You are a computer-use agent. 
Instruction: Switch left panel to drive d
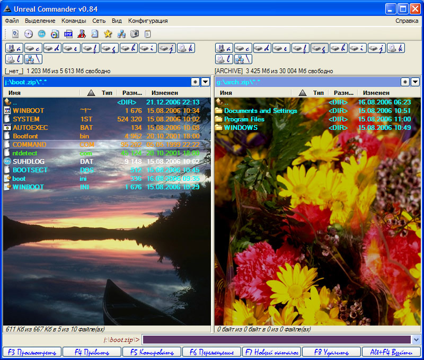tap(52, 48)
